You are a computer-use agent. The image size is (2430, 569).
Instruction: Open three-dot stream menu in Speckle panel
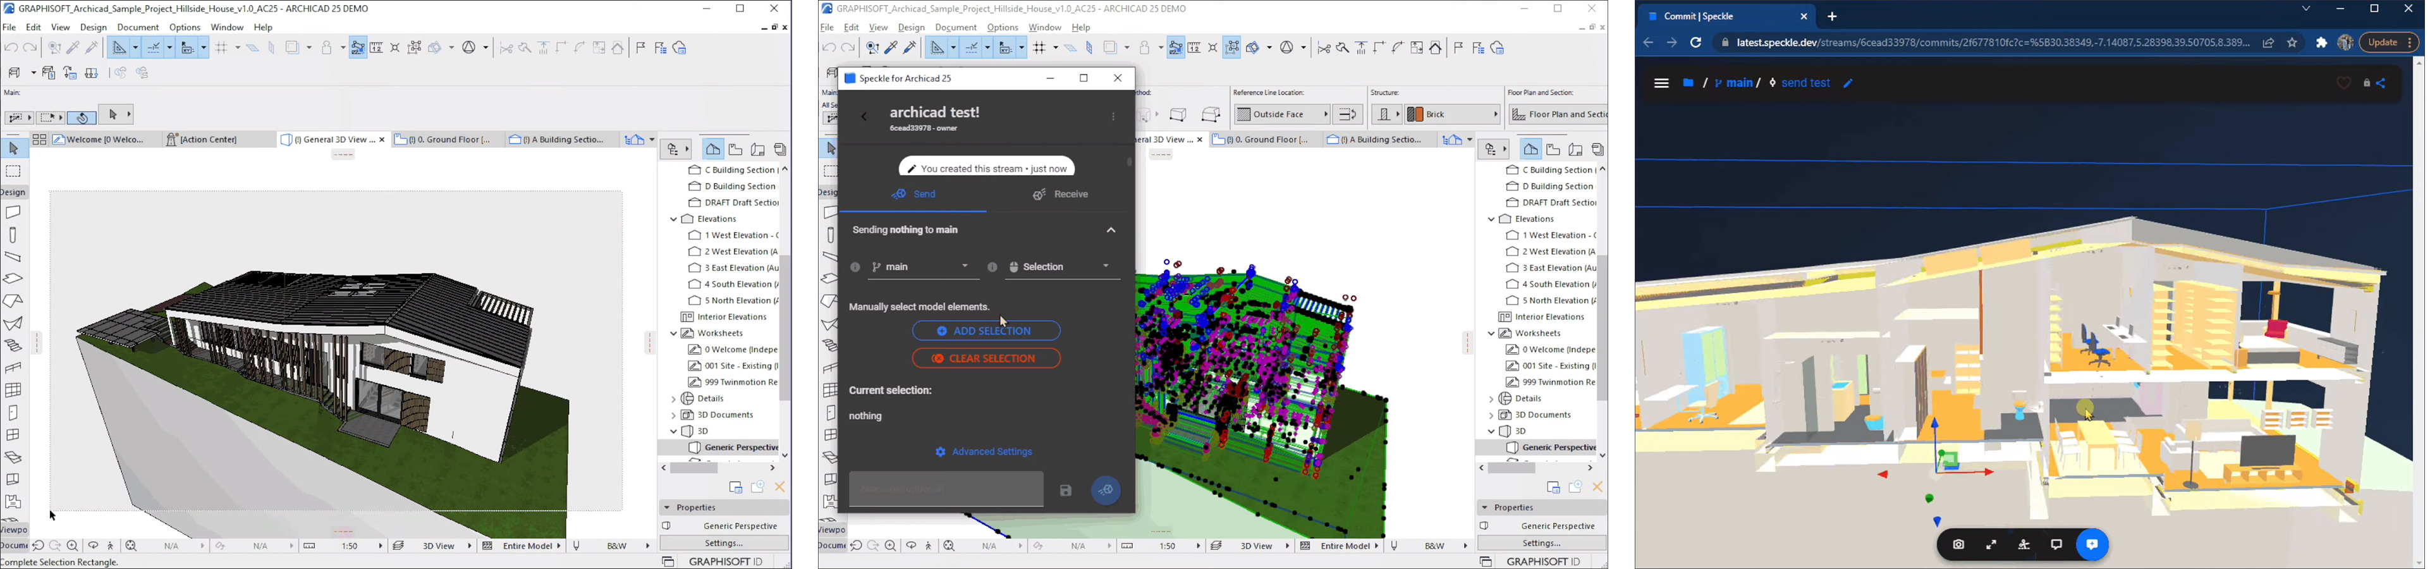[1113, 118]
